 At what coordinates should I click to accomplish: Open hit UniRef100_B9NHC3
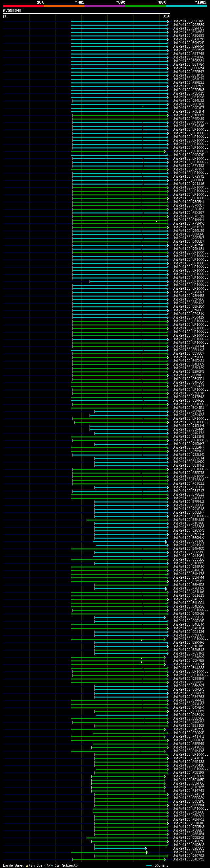click(x=188, y=28)
